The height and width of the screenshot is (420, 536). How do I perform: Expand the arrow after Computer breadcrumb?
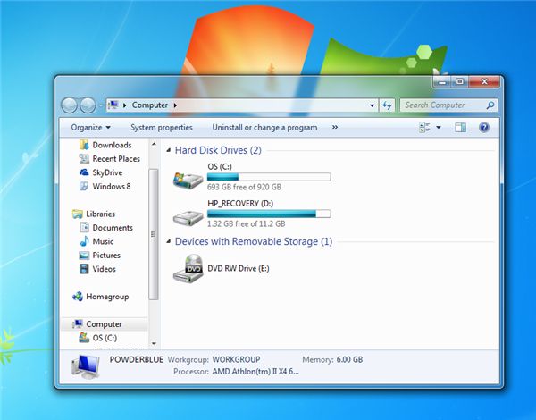(x=175, y=105)
